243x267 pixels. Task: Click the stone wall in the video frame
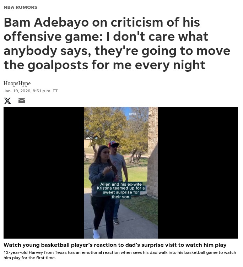pyautogui.click(x=153, y=152)
